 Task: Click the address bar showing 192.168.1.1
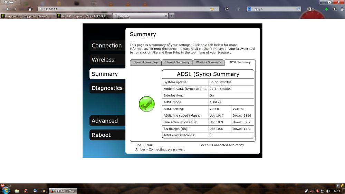click(x=124, y=9)
